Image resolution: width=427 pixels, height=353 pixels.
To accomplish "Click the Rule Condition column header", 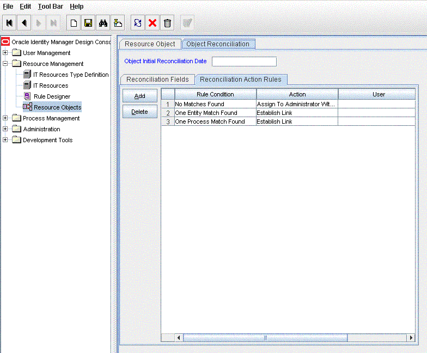I will point(216,94).
